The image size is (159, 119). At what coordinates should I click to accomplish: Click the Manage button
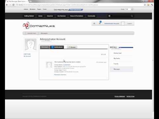(72, 47)
